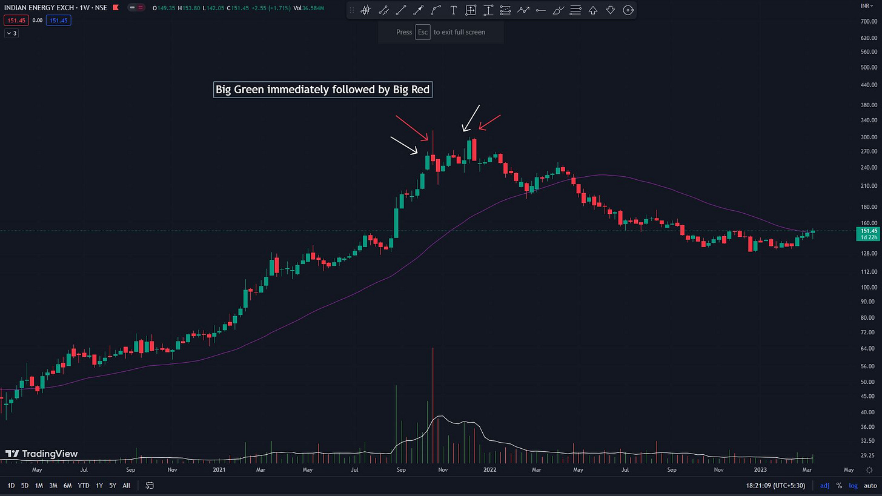Select the Brush drawing tool
Image resolution: width=882 pixels, height=496 pixels.
coord(559,10)
